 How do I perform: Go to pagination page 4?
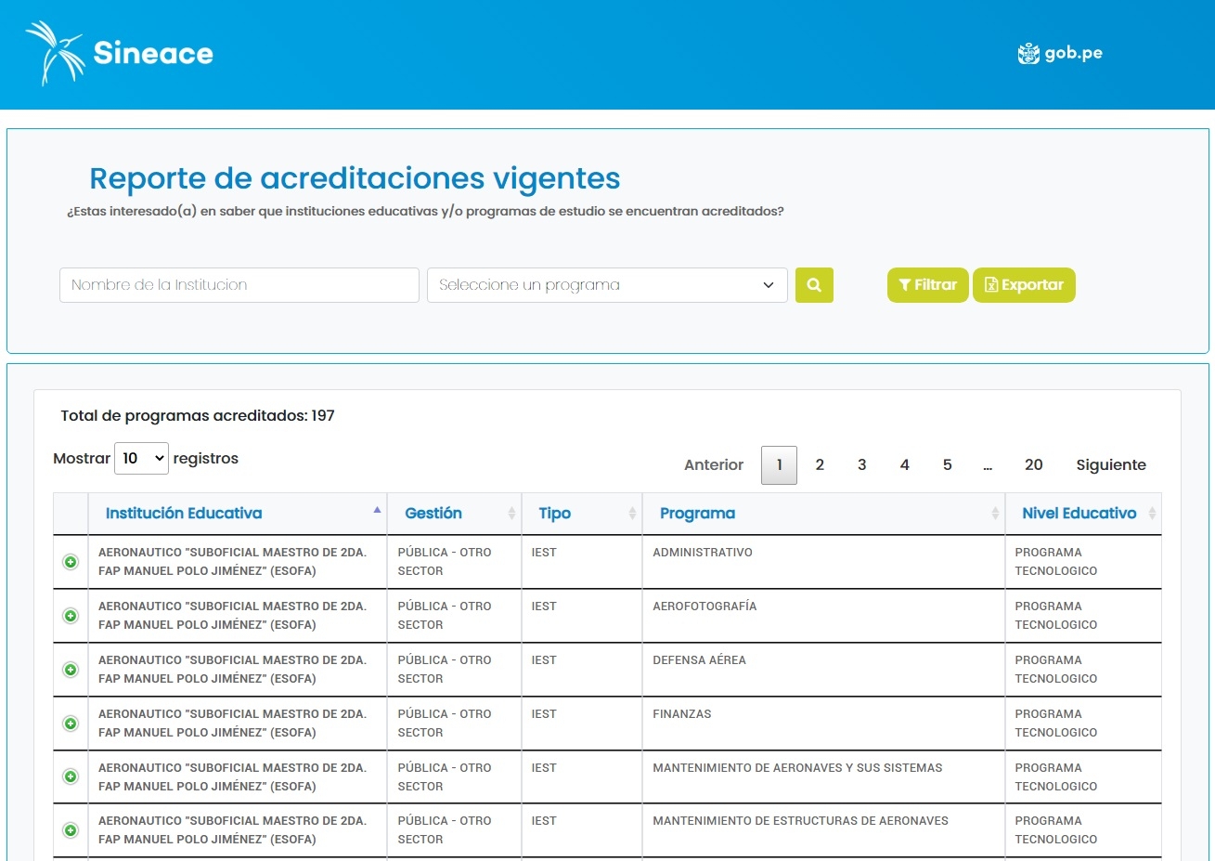(905, 465)
